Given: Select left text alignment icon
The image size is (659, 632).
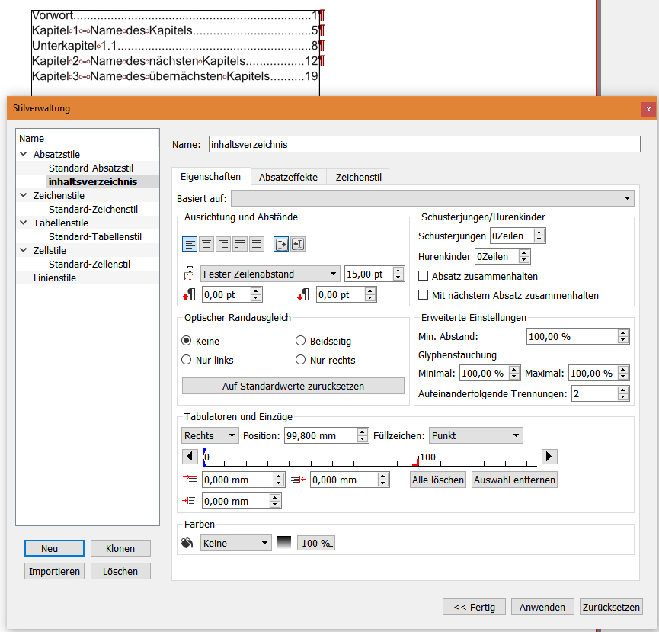Looking at the screenshot, I should [190, 244].
